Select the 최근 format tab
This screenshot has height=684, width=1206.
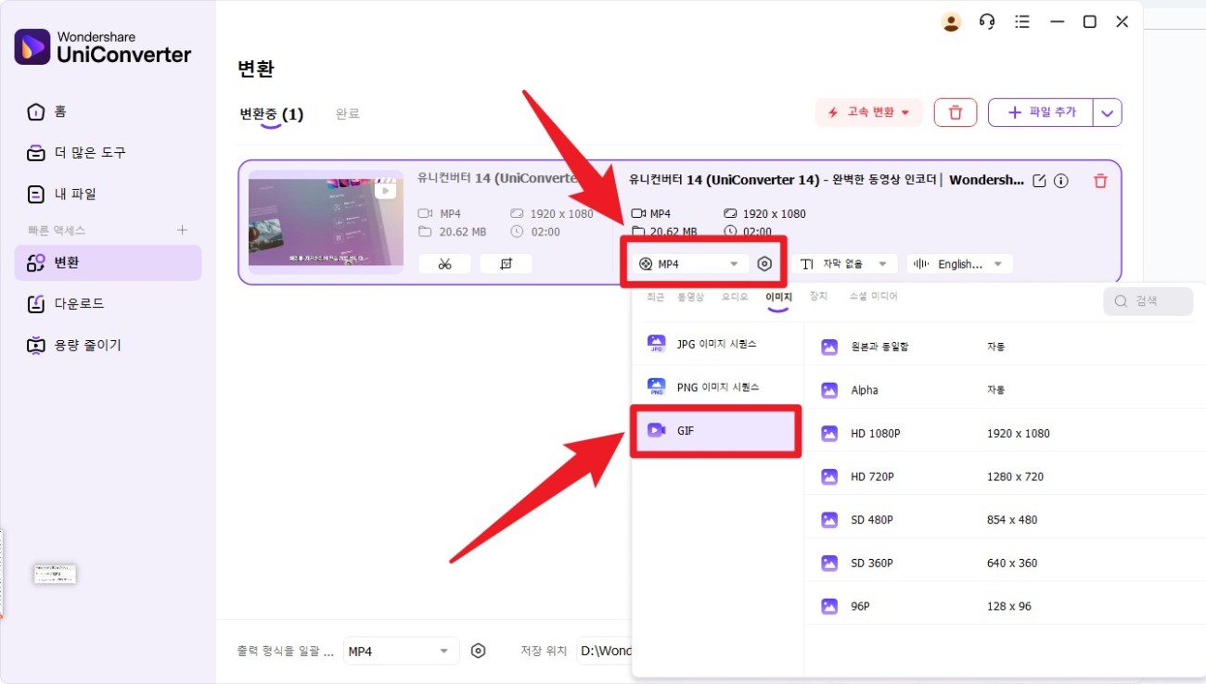pyautogui.click(x=655, y=297)
